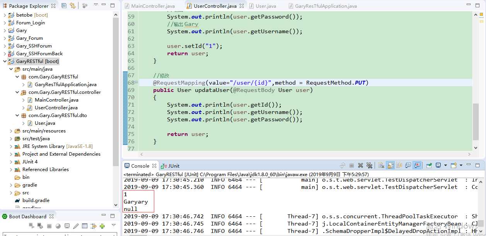Expand the src/main/resources folder
The height and width of the screenshot is (236, 486).
[x=11, y=131]
